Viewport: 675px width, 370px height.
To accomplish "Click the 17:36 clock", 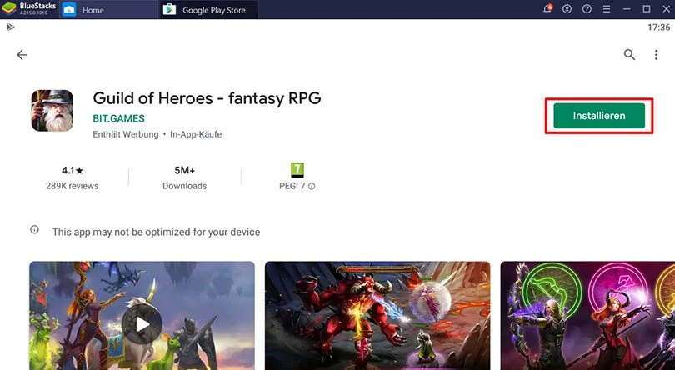I will [658, 27].
